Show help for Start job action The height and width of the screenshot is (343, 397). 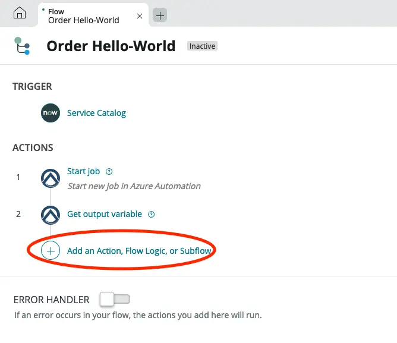tap(109, 171)
